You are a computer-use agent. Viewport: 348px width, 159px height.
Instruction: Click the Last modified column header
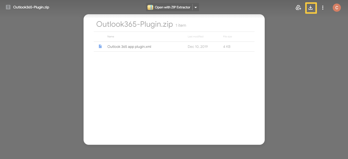(195, 37)
